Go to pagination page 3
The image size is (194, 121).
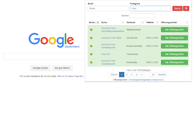(x=132, y=75)
